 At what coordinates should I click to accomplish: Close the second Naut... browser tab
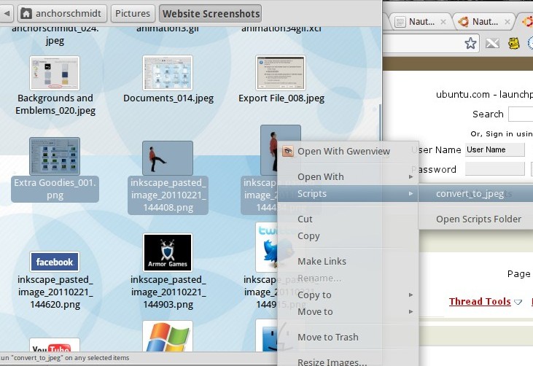tap(507, 22)
